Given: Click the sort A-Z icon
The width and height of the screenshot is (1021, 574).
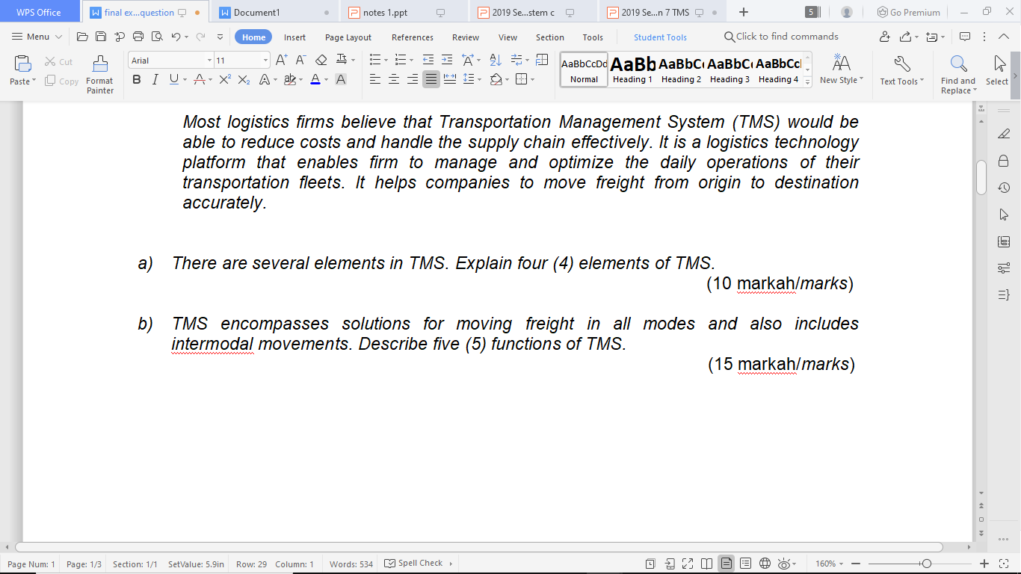Looking at the screenshot, I should coord(496,60).
